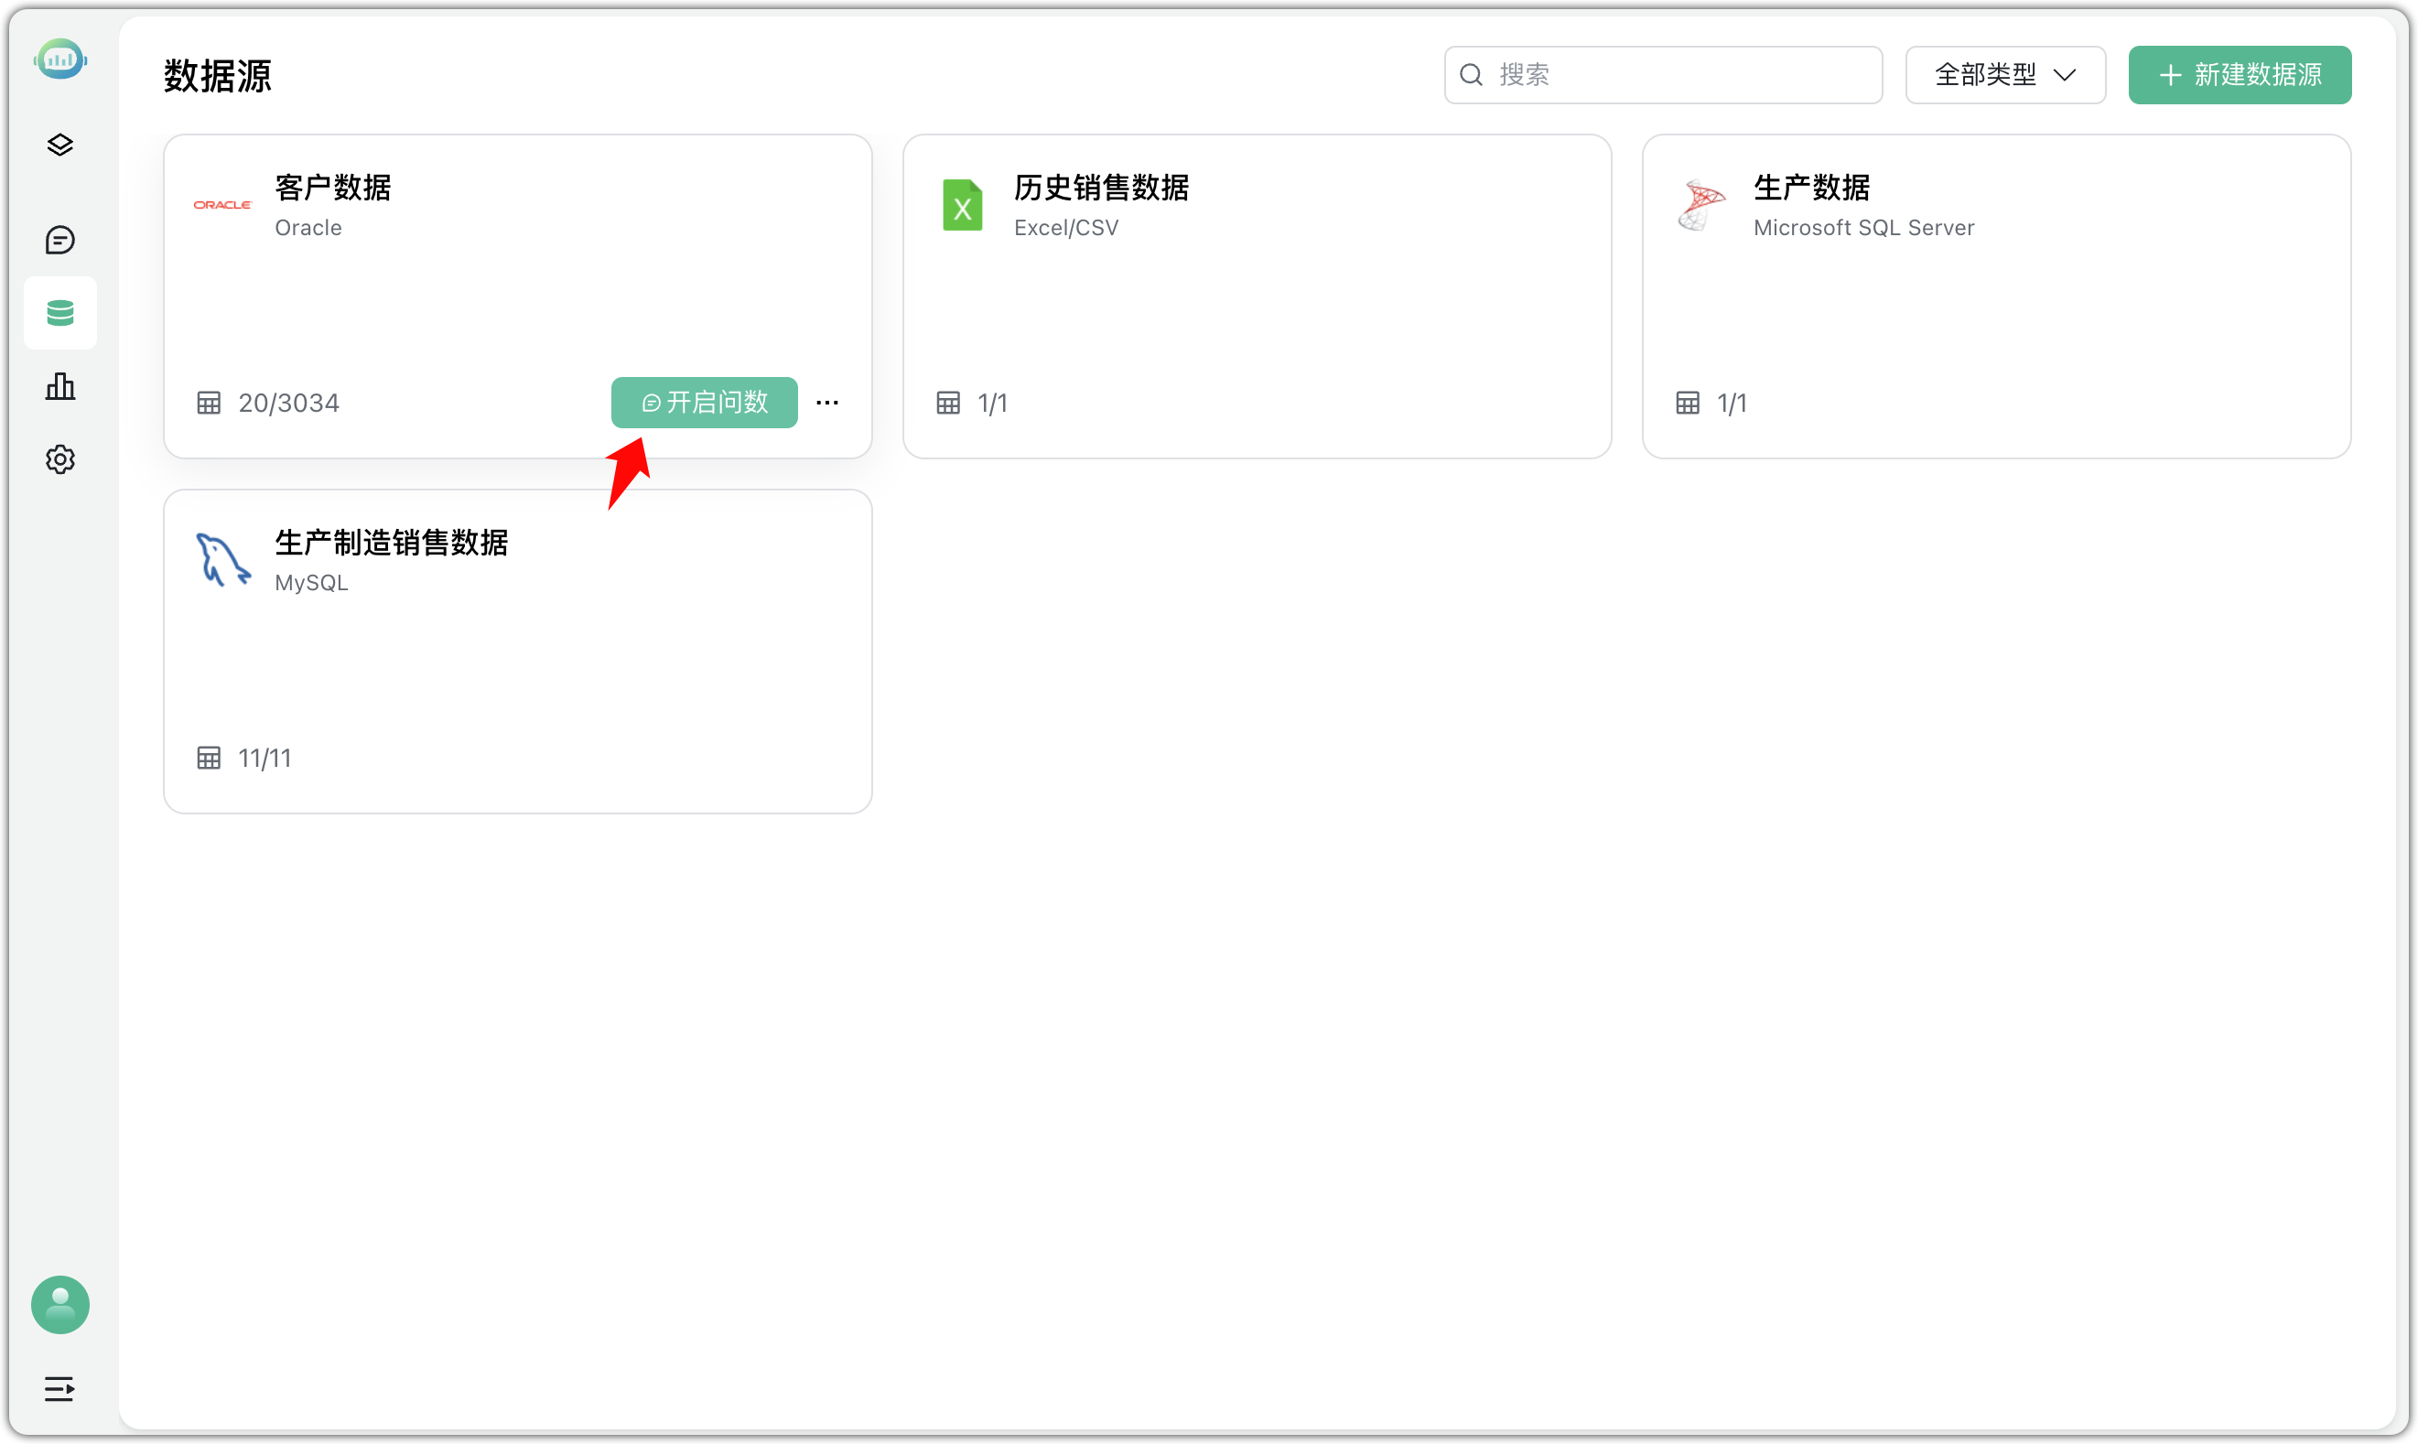Enable 问数 on the 客户数据 source
This screenshot has width=2418, height=1444.
[x=704, y=402]
